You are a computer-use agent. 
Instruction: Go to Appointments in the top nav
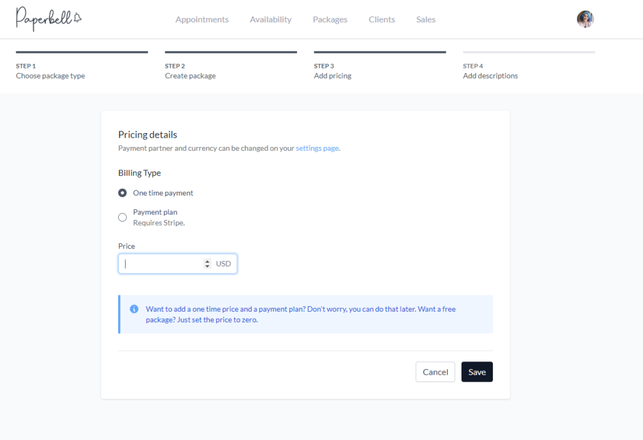coord(202,19)
